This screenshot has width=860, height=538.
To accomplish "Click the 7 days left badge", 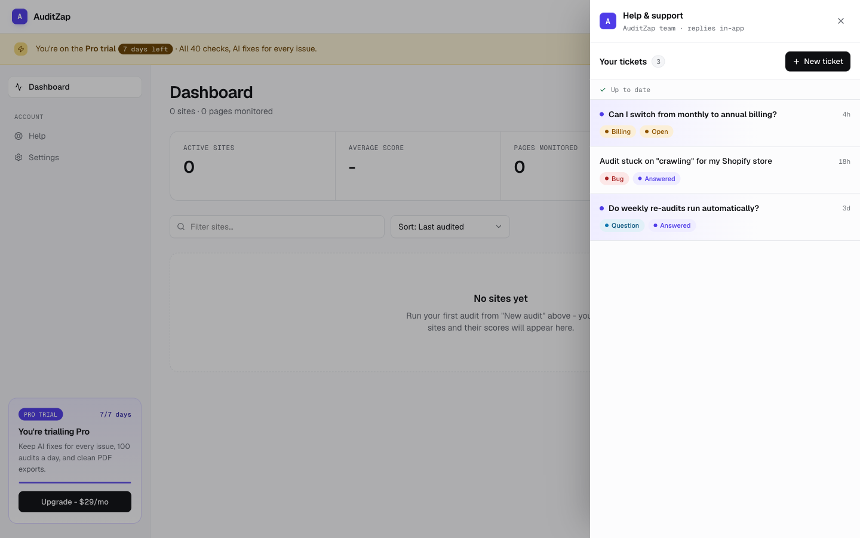I will point(146,49).
